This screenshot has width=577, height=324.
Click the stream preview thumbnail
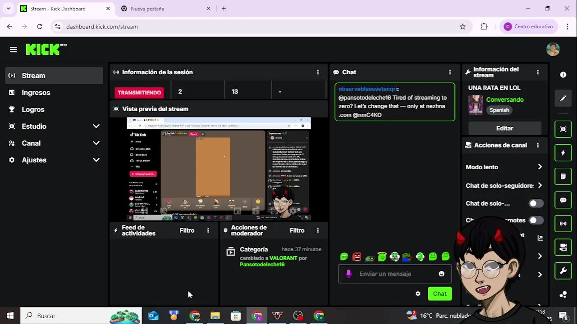[x=219, y=169]
